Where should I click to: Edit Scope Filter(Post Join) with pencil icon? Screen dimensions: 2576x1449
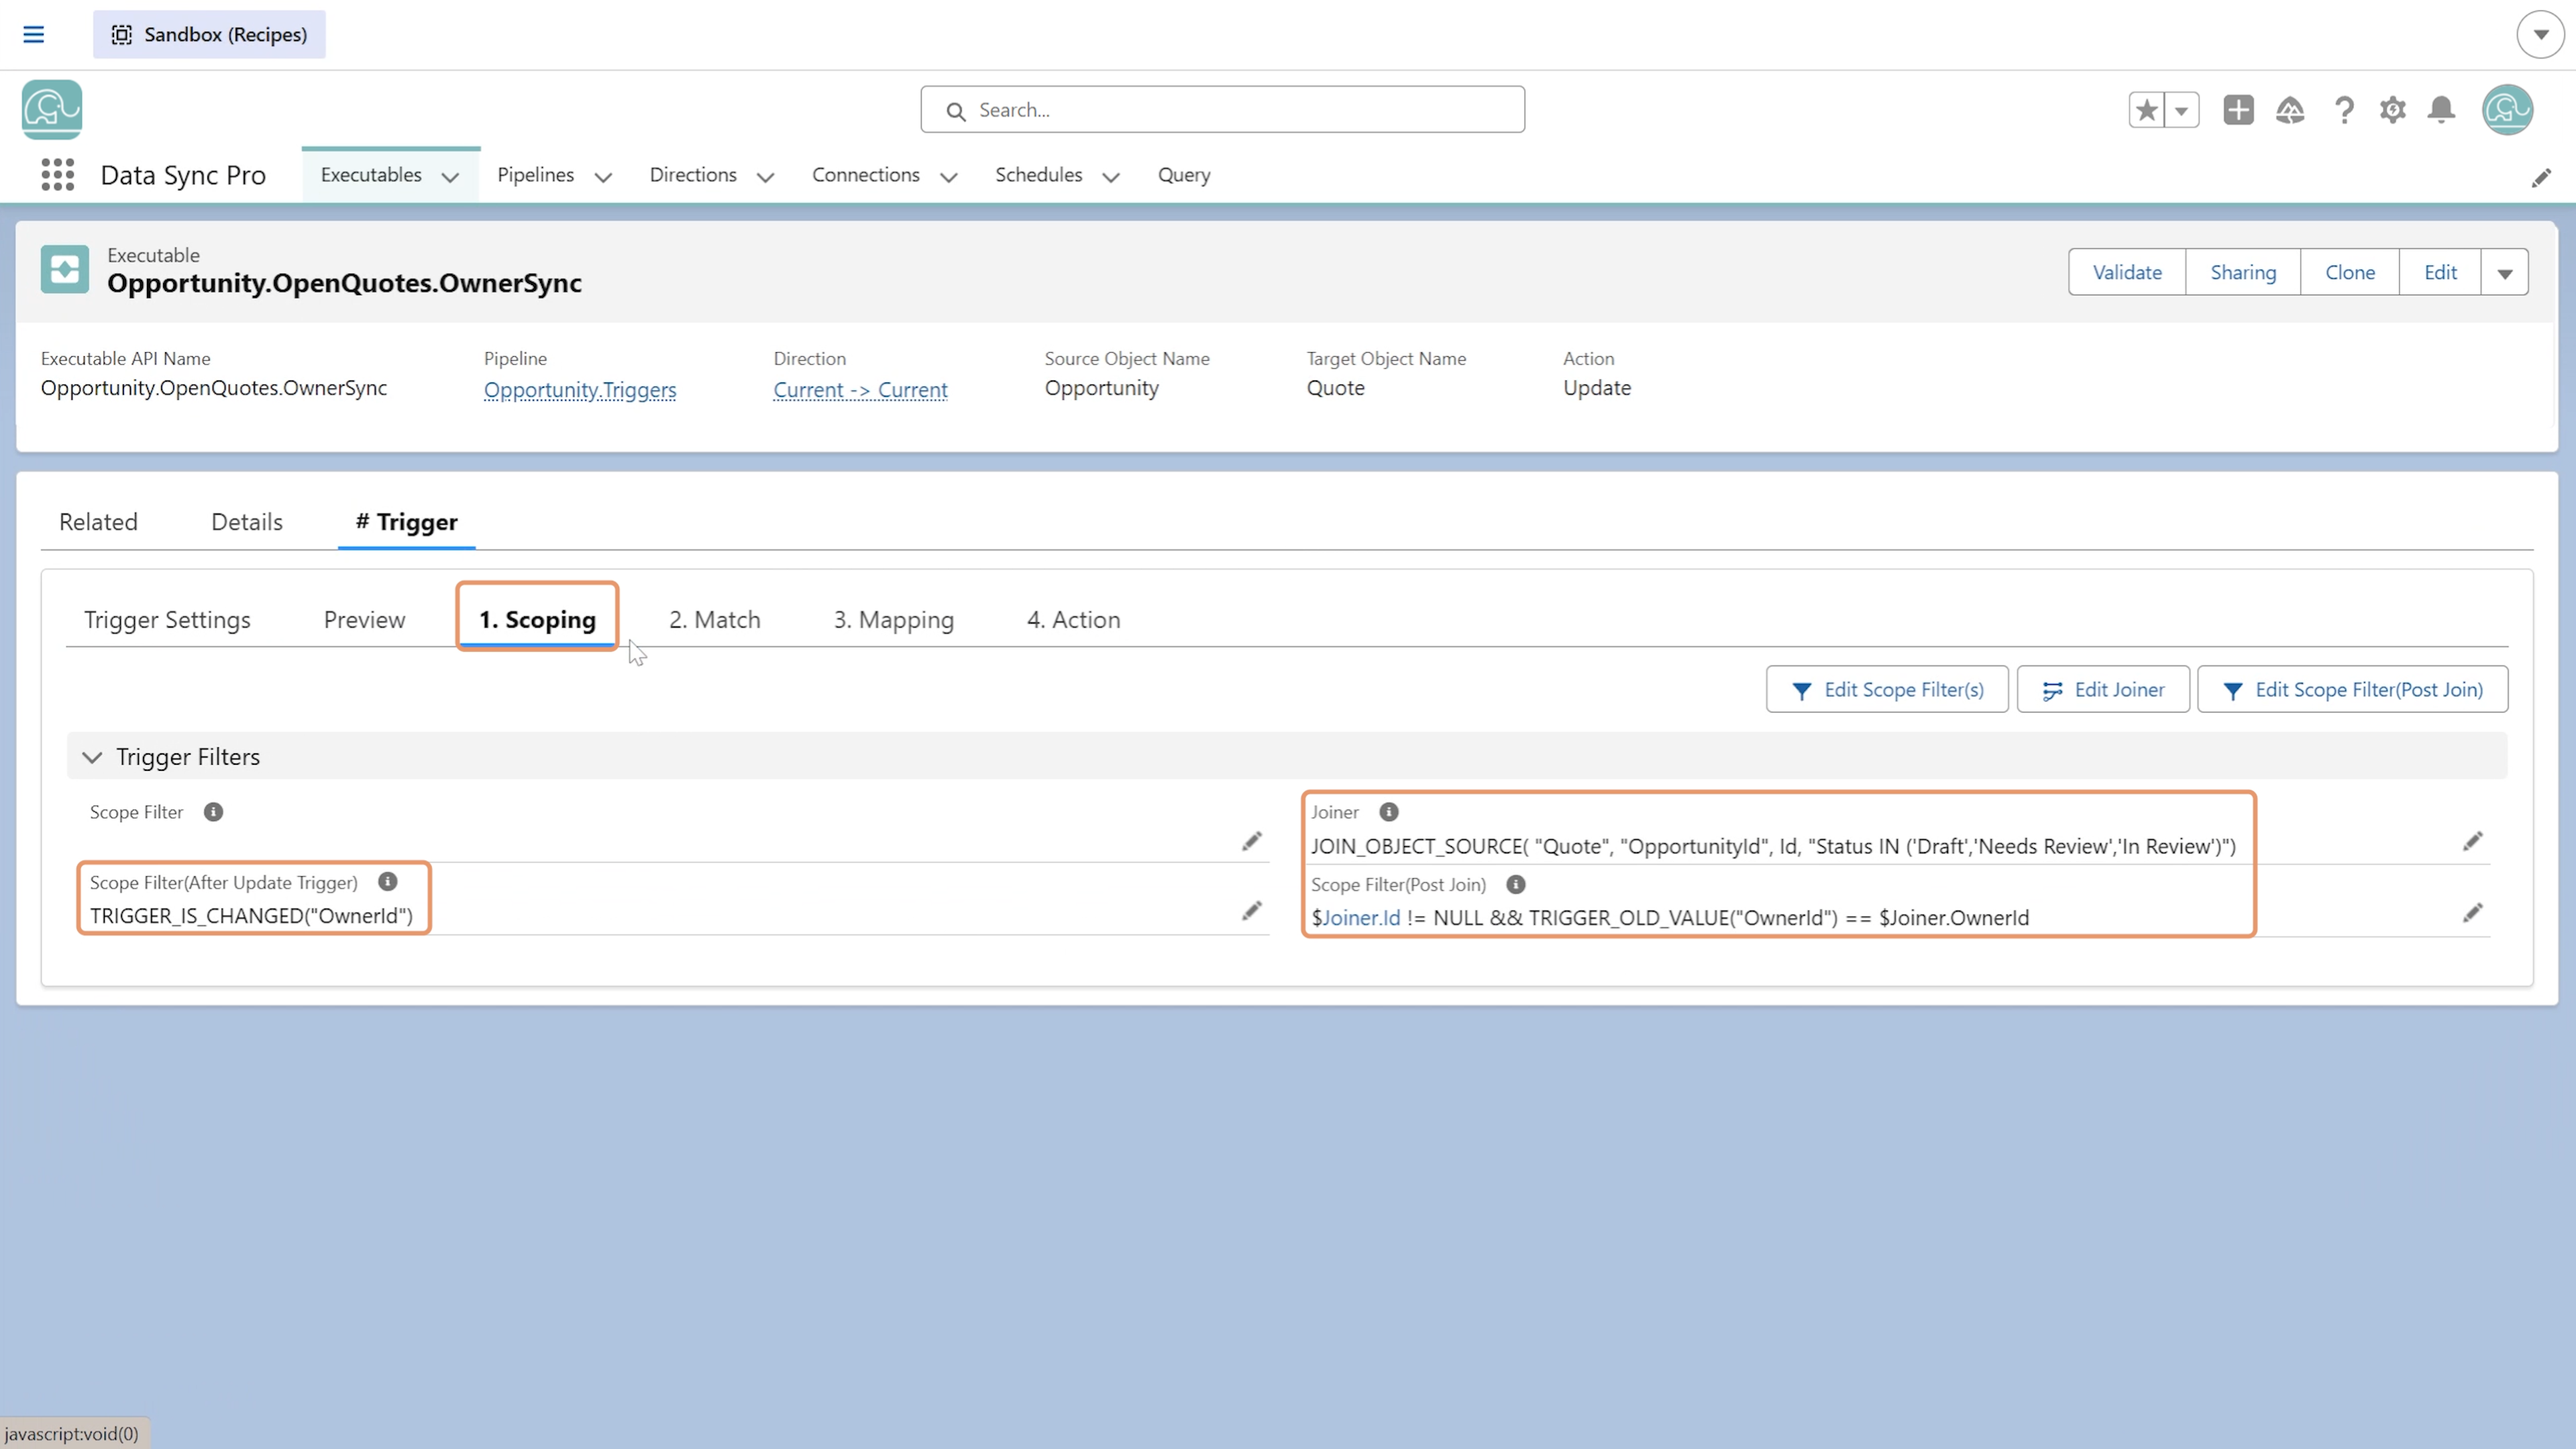tap(2472, 913)
